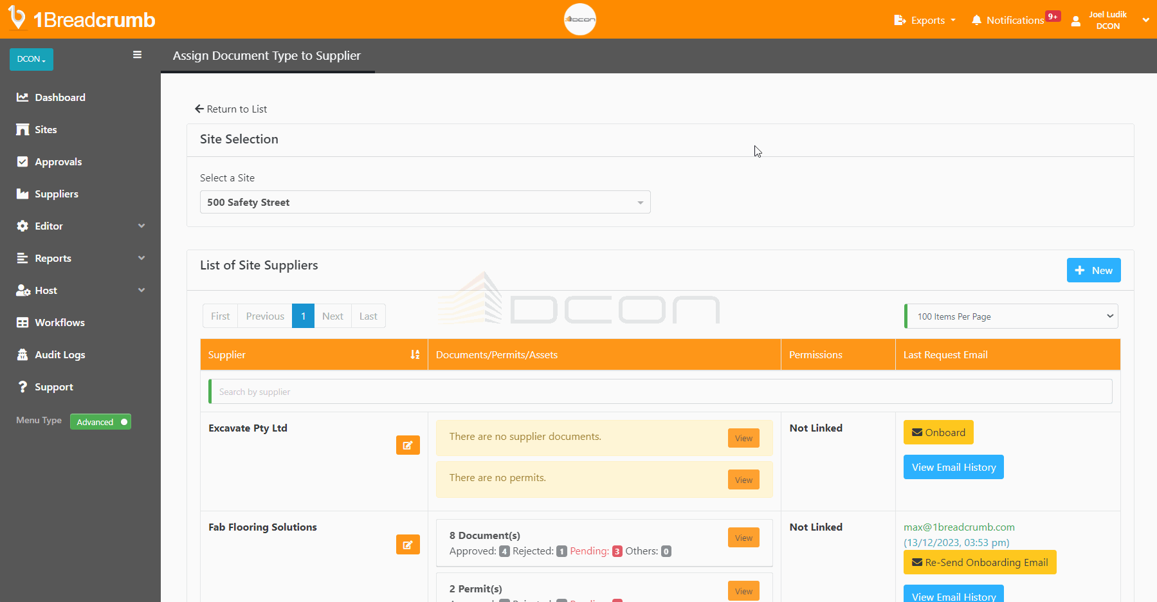Select the Sites icon in the sidebar
Viewport: 1157px width, 602px height.
(22, 129)
